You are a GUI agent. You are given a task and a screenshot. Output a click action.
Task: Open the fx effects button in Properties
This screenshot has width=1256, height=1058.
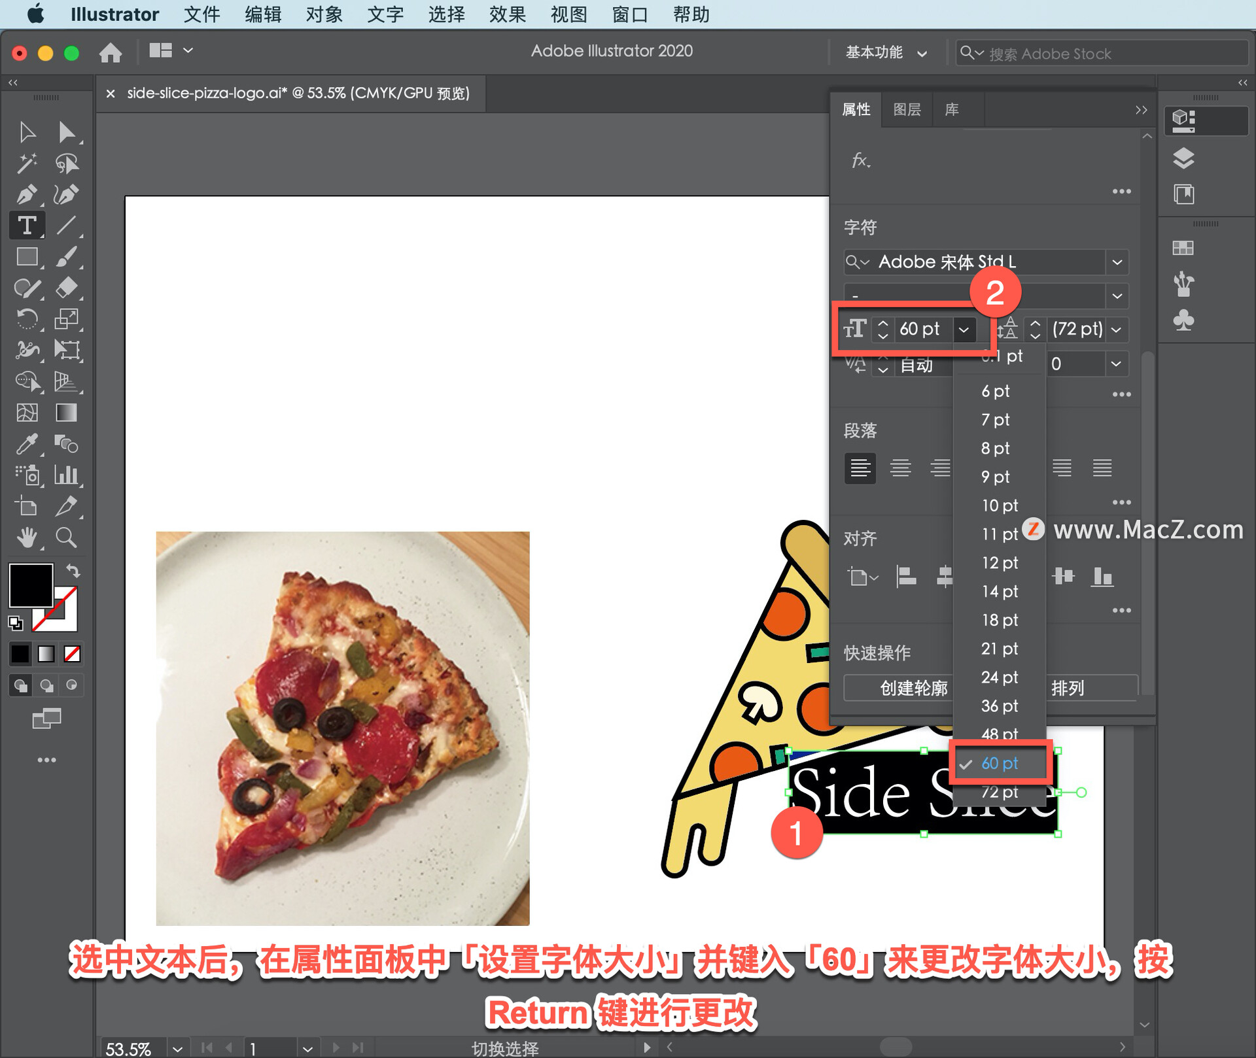pyautogui.click(x=861, y=160)
